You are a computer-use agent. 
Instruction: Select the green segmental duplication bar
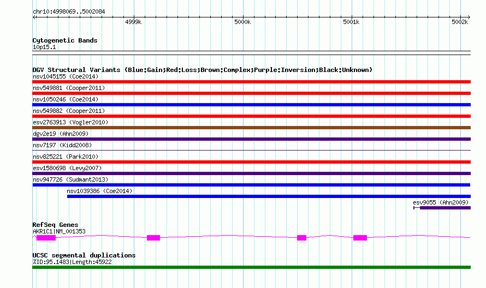251,267
